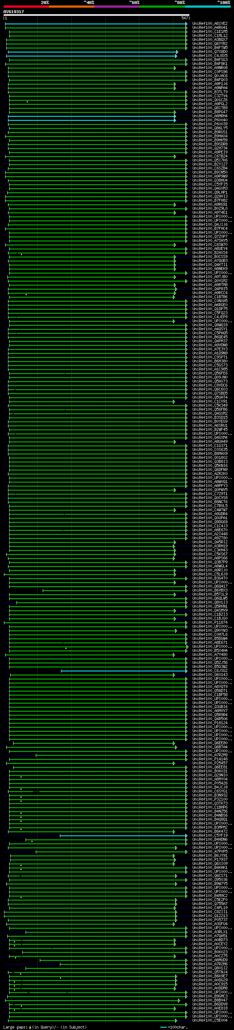The height and width of the screenshot is (1030, 234).
Task: Click the query end position 547
Action: 185,18
